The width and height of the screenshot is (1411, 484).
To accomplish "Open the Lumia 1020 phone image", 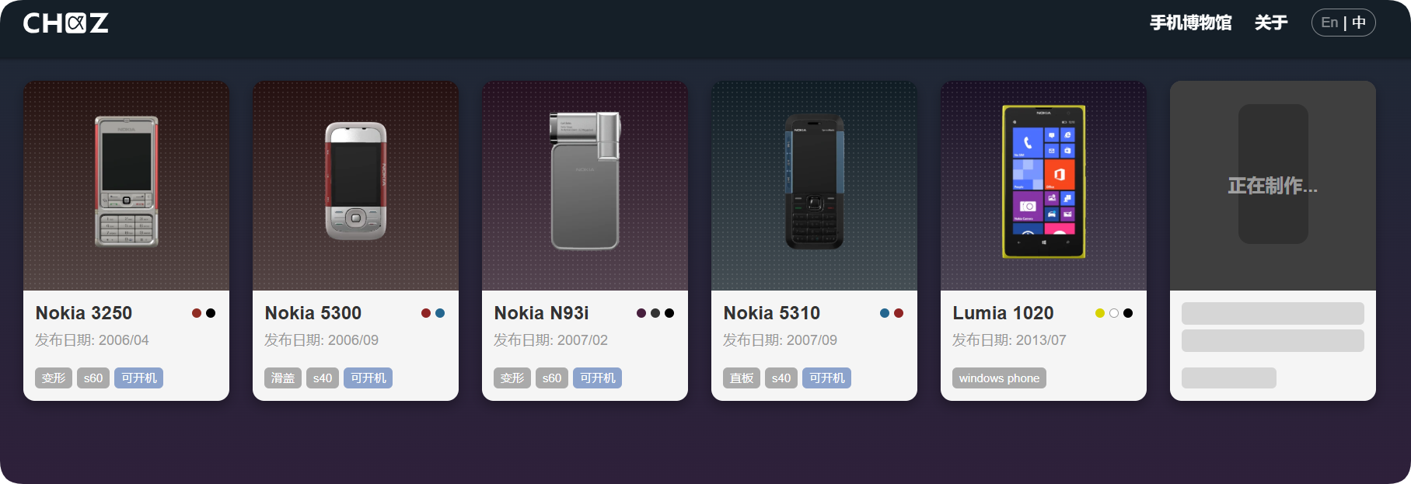I will [x=1043, y=182].
